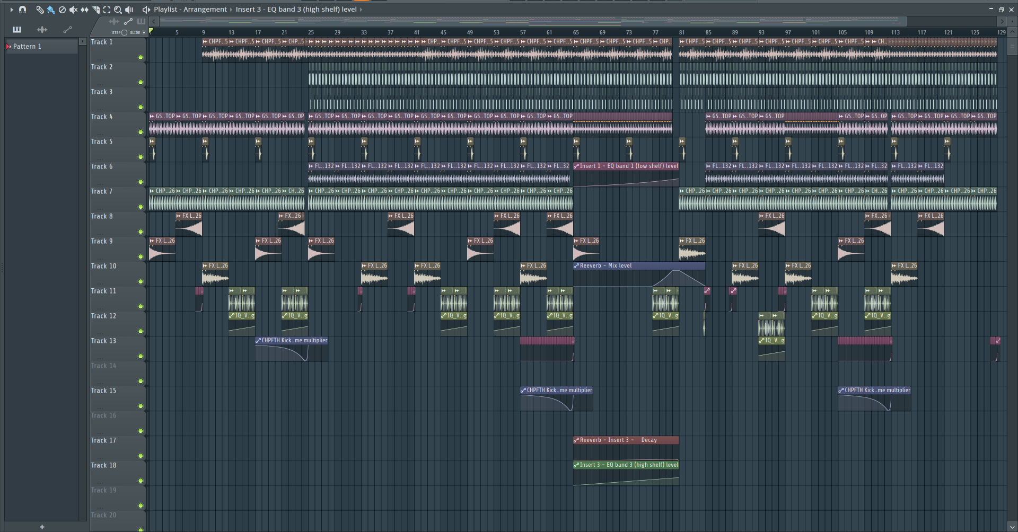Image resolution: width=1018 pixels, height=532 pixels.
Task: Click first 'FX L..26' clip on Track 9
Action: [162, 249]
